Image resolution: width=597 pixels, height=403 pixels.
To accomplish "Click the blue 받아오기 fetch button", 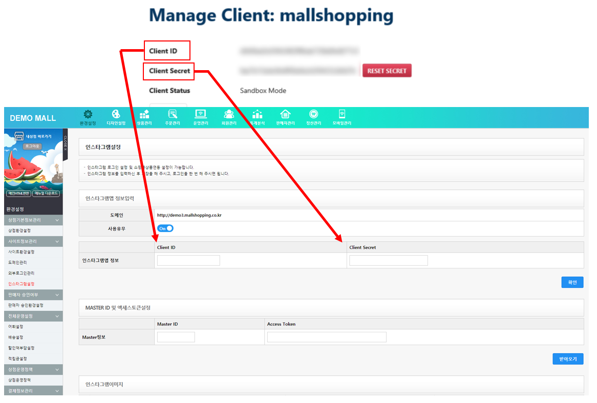I will (568, 359).
